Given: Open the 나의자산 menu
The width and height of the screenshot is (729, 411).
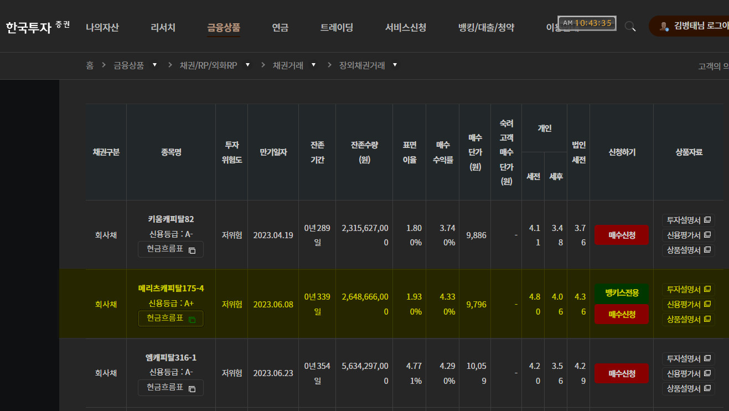Looking at the screenshot, I should point(102,27).
